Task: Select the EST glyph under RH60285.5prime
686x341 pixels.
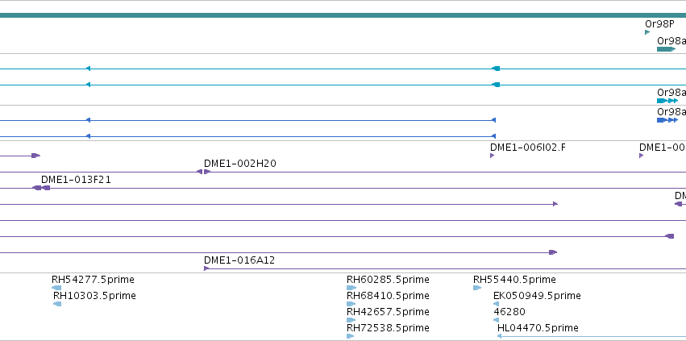Action: [x=351, y=288]
